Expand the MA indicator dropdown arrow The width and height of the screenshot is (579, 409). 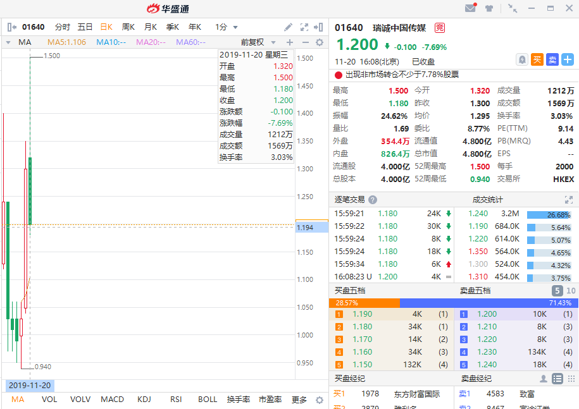coord(8,42)
